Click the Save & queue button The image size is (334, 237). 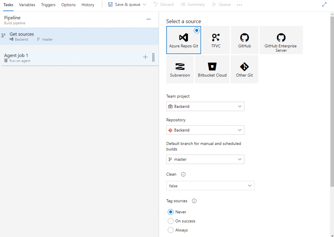click(x=128, y=5)
